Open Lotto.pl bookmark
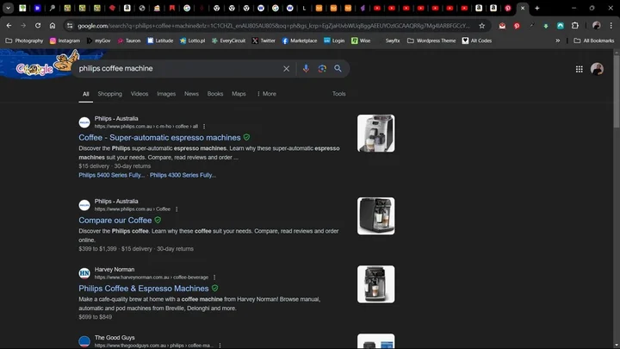Viewport: 620px width, 349px height. pyautogui.click(x=192, y=41)
